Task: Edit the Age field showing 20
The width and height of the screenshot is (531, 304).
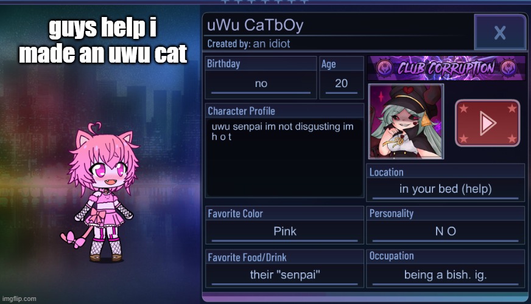Action: 342,84
